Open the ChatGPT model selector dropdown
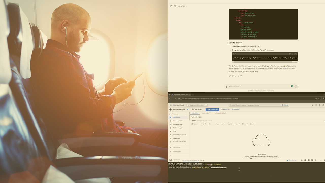This screenshot has width=325, height=183. click(x=182, y=6)
